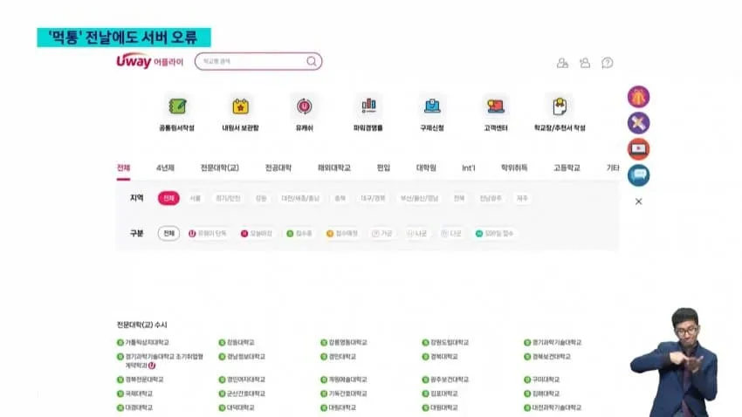Image resolution: width=742 pixels, height=417 pixels.
Task: Open the 구제신청 icon
Action: coord(432,106)
